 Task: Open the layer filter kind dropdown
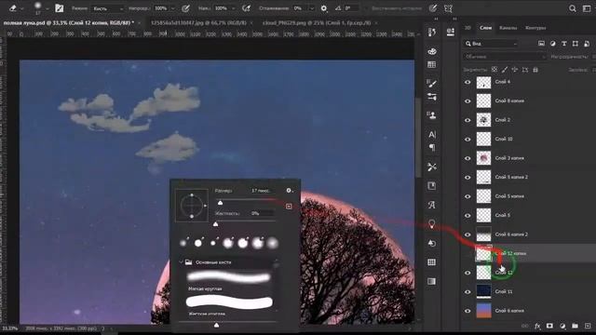pos(491,44)
